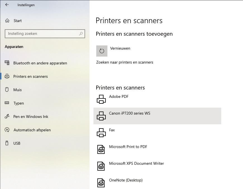Open Pen en Windows Ink settings
The image size is (243, 189).
pos(31,117)
